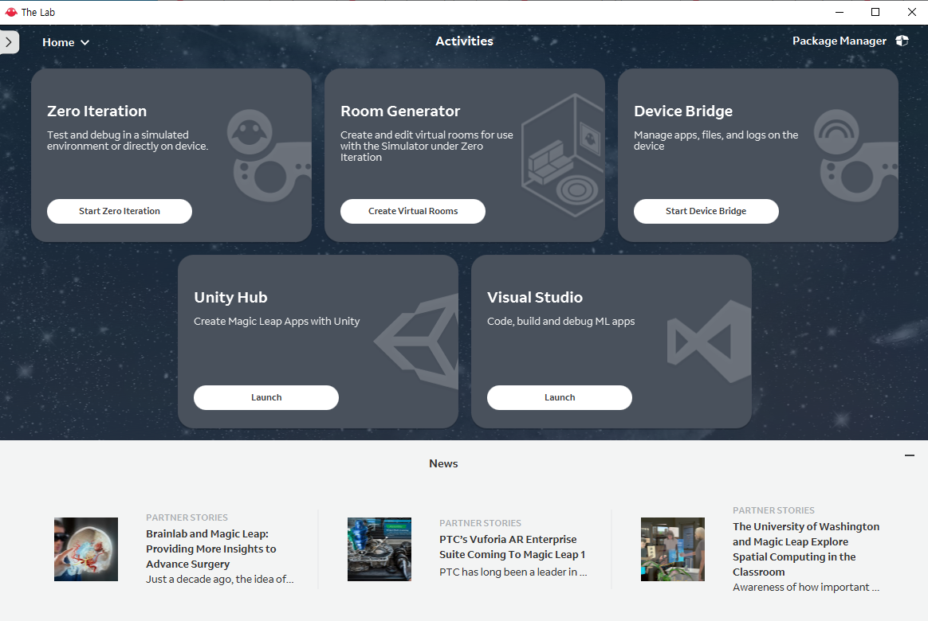Viewport: 928px width, 621px height.
Task: Select the Zero Iteration card title
Action: 97,111
